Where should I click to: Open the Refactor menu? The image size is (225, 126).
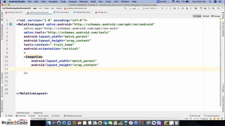click(x=84, y=1)
